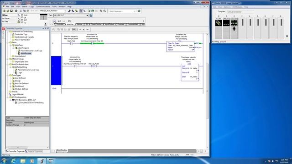The image size is (292, 164).
Task: Select Logic under IntToHexString add-on instruction
Action: (20, 73)
